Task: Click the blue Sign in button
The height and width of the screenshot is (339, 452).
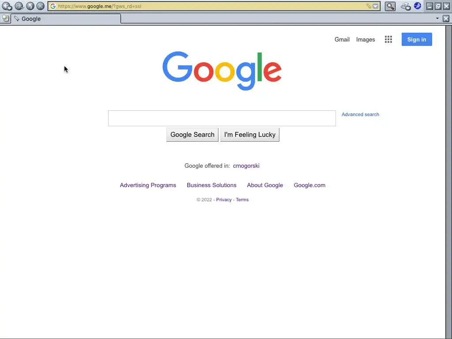Action: (417, 39)
